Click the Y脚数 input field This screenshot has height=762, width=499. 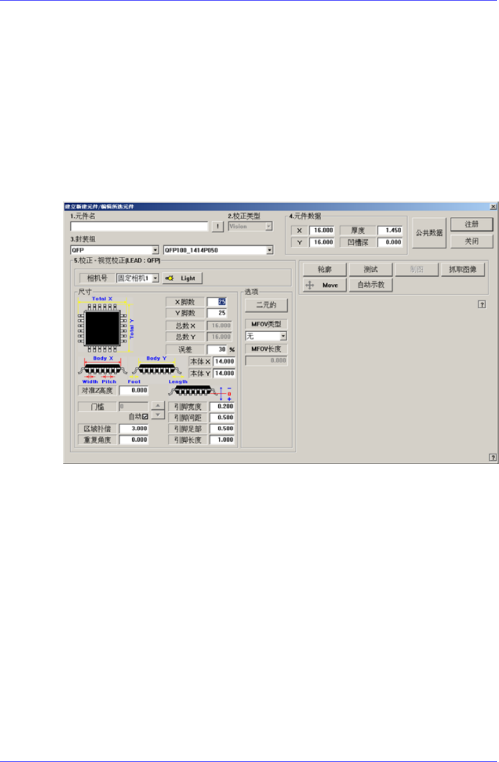[218, 313]
